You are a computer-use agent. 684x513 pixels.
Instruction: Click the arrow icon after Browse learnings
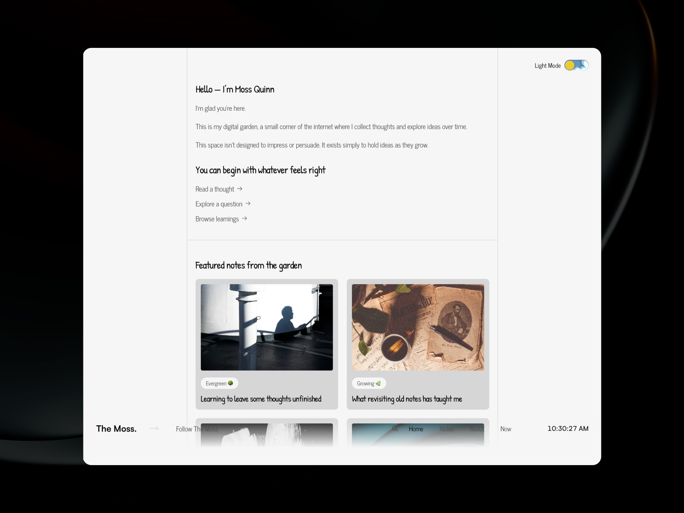pyautogui.click(x=245, y=218)
